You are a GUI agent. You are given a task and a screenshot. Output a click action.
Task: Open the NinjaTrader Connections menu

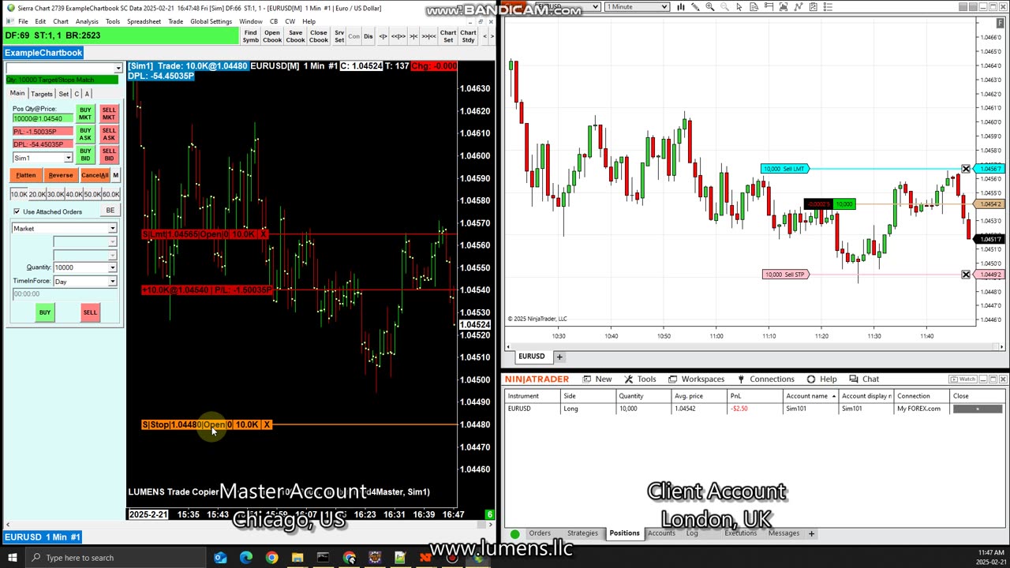pyautogui.click(x=765, y=379)
